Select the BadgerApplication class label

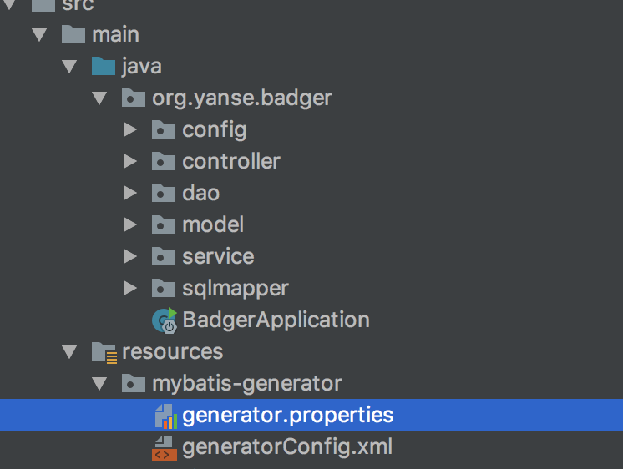click(276, 320)
